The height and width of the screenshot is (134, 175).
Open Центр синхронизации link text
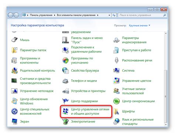point(138,101)
